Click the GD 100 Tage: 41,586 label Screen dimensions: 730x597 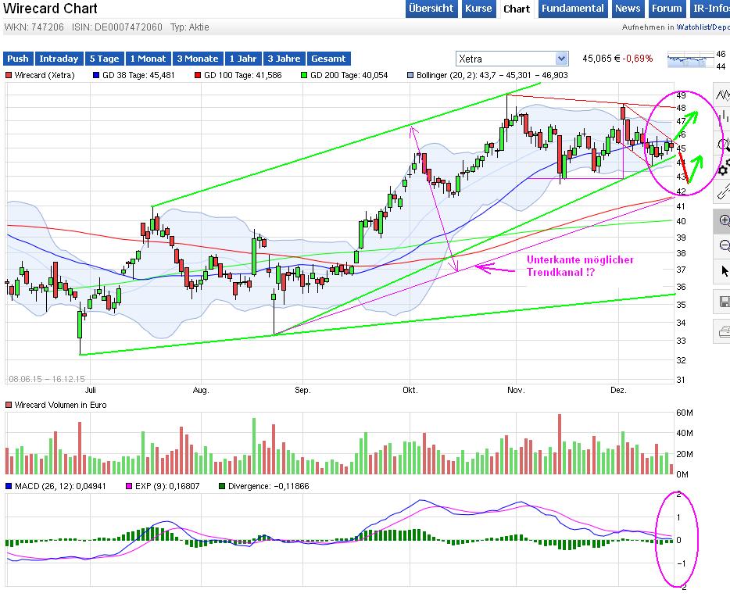tap(242, 75)
